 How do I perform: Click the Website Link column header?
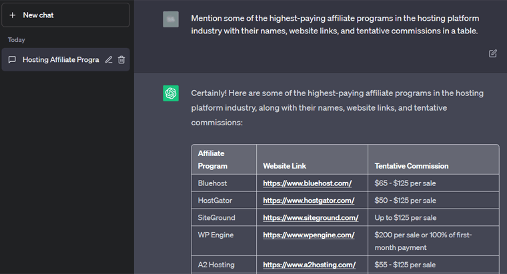click(312, 159)
